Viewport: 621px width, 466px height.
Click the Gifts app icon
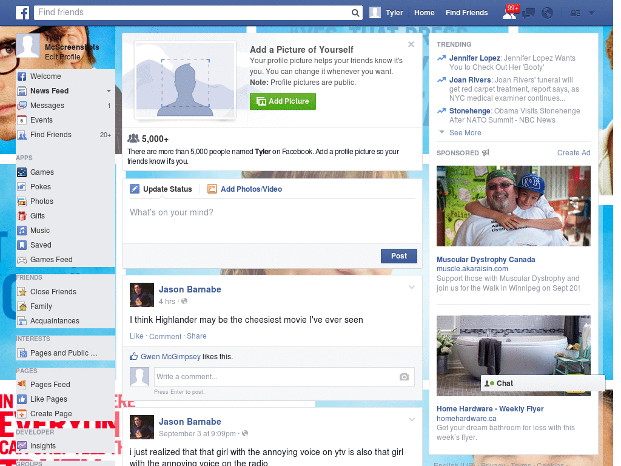pos(22,216)
